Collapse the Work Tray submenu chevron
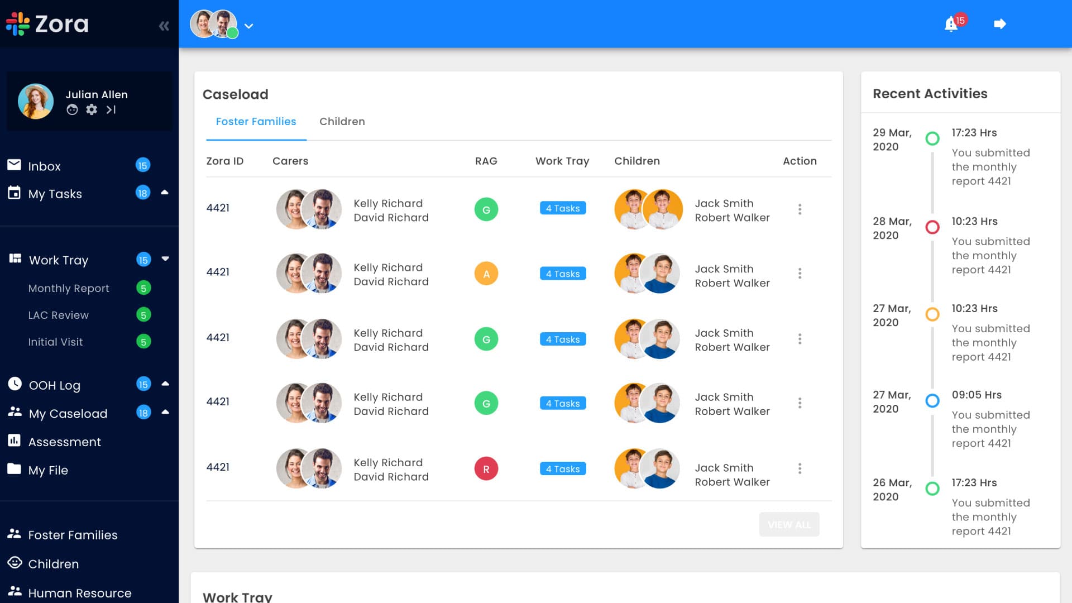Screen dimensions: 1072x603 pyautogui.click(x=165, y=259)
